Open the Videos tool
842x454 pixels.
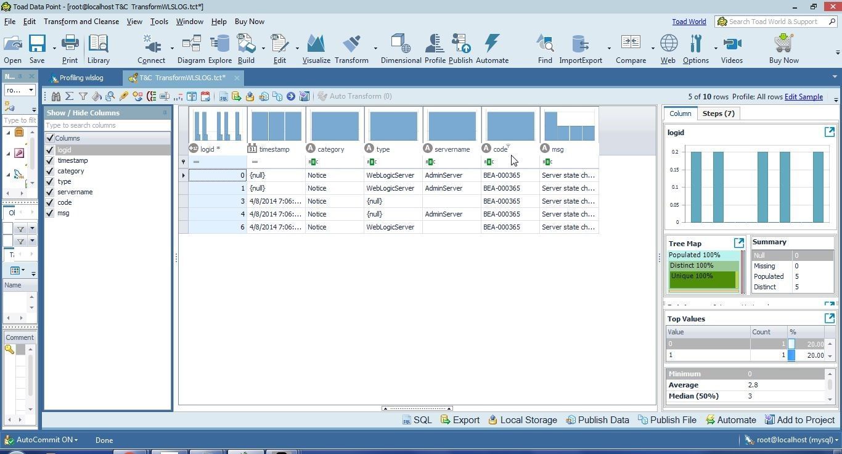pyautogui.click(x=732, y=49)
